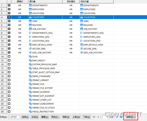Click the 下移(D) move down button
Image resolution: width=147 pixels, height=121 pixels.
pos(86,117)
